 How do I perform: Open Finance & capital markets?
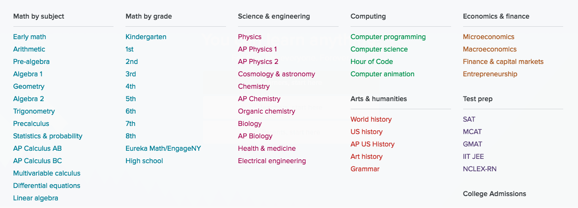[503, 62]
